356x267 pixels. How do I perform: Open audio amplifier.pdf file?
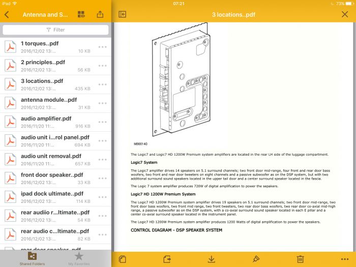click(55, 122)
